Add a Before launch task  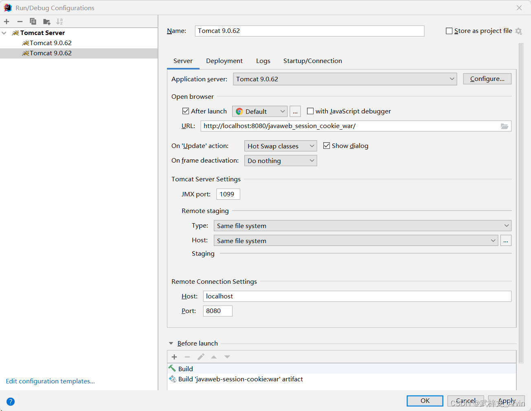point(174,357)
